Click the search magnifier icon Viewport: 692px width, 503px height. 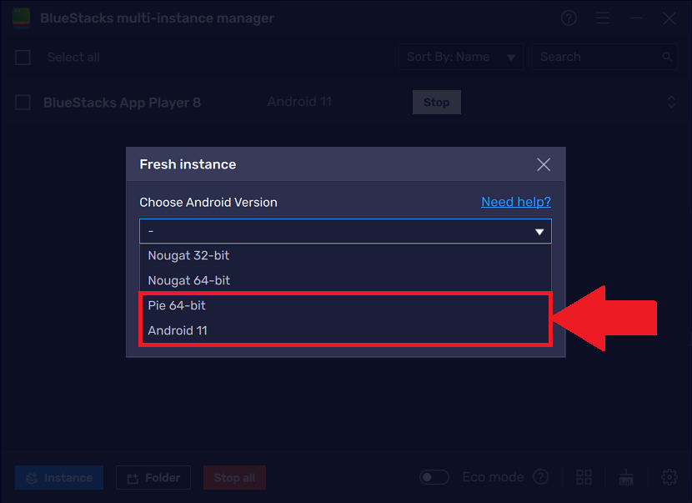click(x=666, y=57)
